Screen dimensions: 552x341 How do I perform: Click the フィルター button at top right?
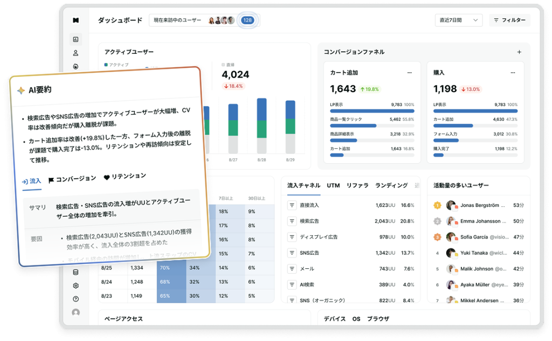pyautogui.click(x=509, y=20)
